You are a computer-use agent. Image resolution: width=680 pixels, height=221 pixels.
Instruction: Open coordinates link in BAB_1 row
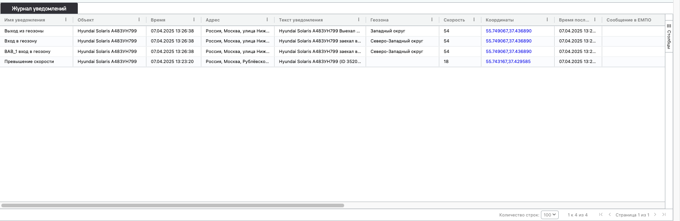pos(508,52)
